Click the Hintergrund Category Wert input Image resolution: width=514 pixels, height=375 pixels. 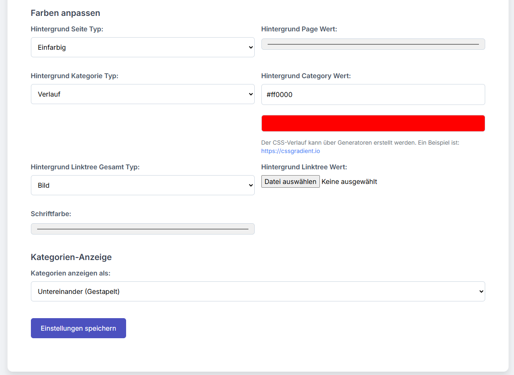click(x=373, y=94)
